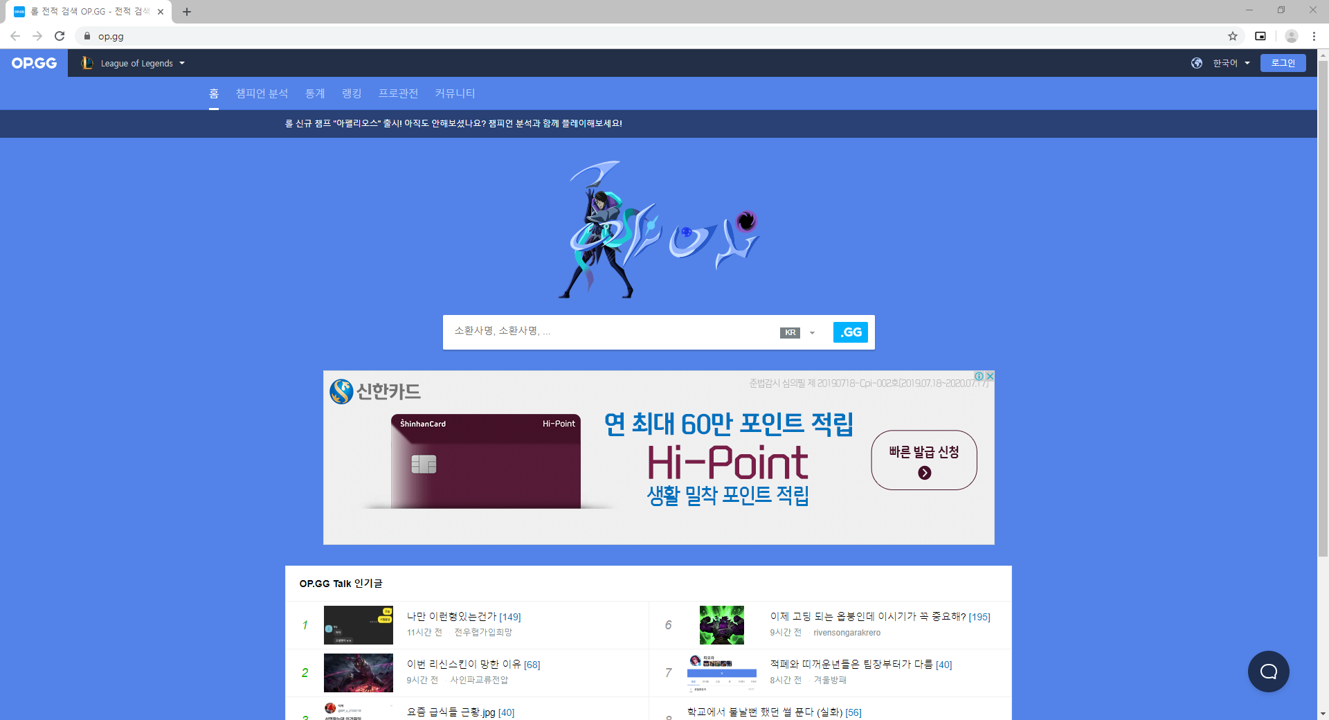
Task: Click the browser back arrow
Action: click(15, 36)
